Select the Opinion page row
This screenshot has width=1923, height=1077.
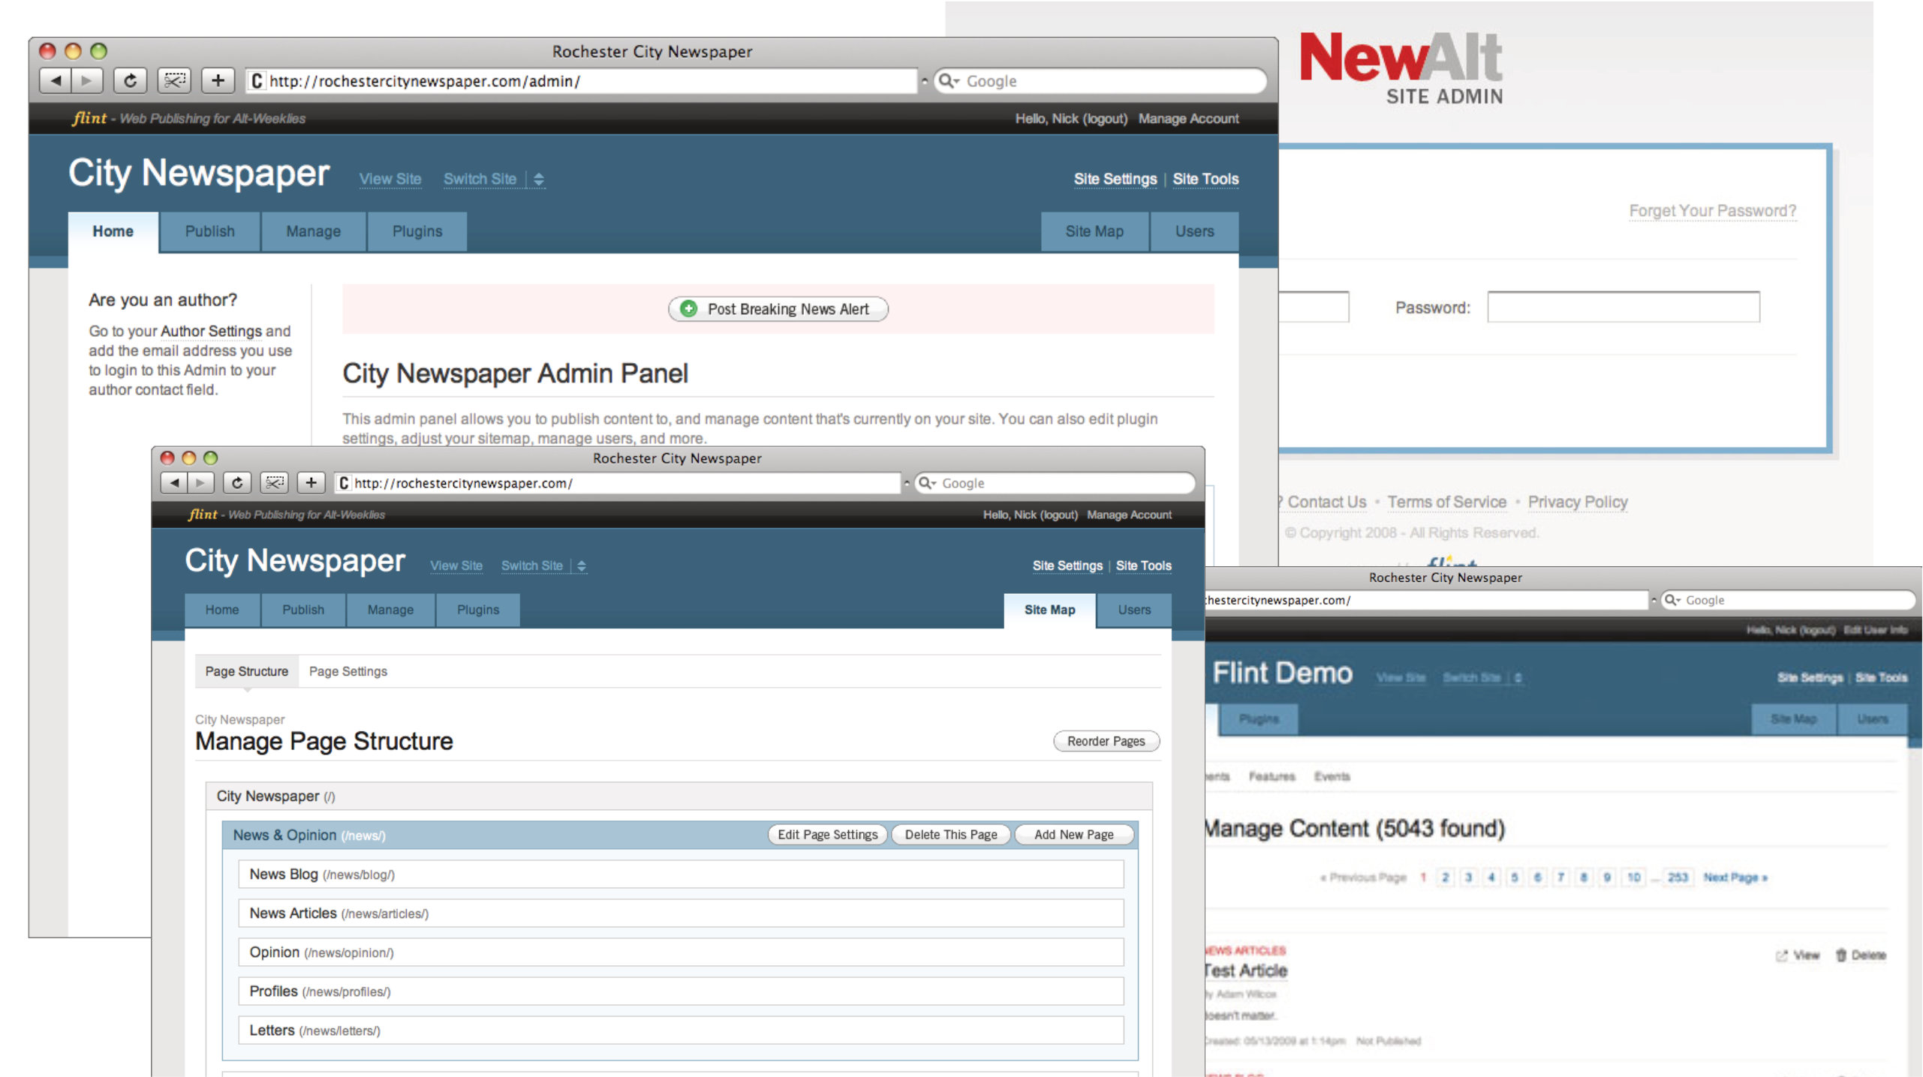click(681, 952)
